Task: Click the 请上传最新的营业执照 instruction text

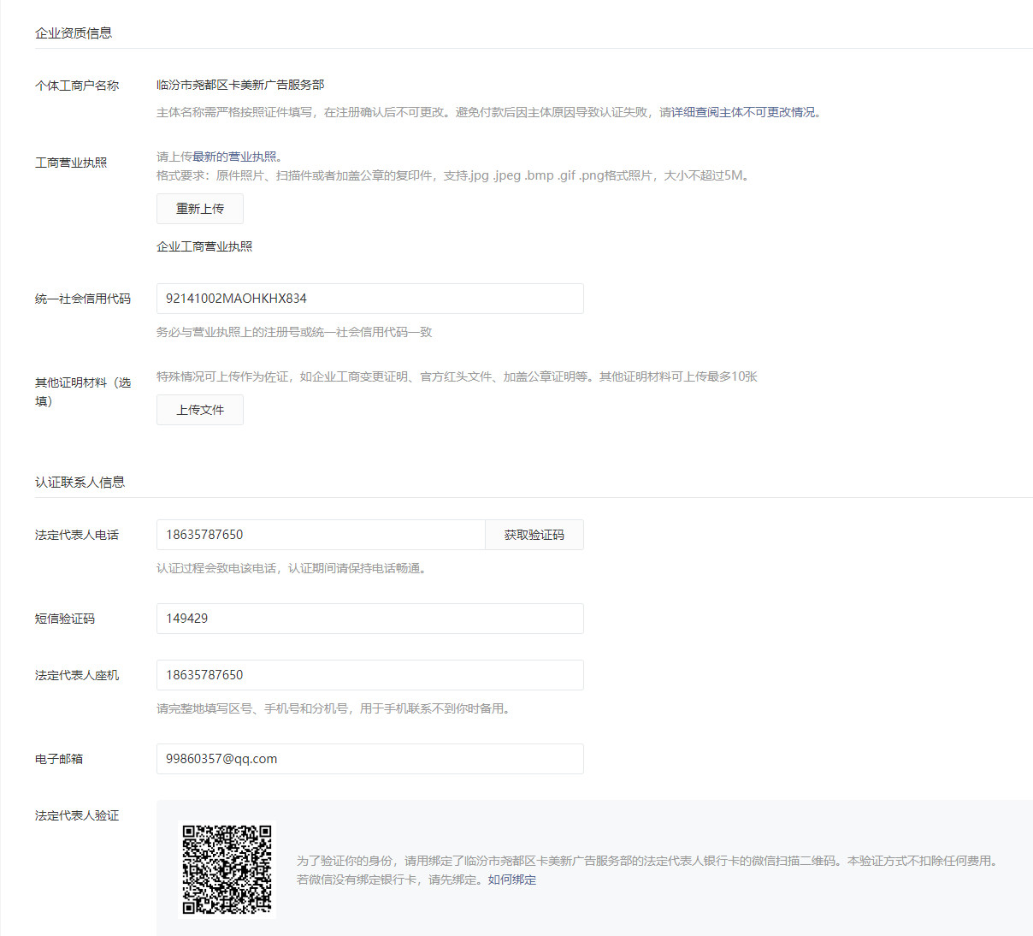Action: (x=220, y=157)
